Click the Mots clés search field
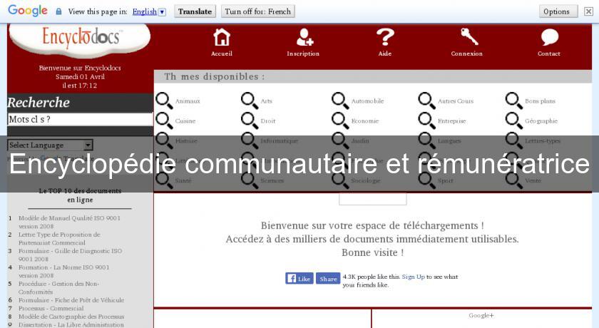Viewport: 599px width, 328px height. pyautogui.click(x=80, y=120)
